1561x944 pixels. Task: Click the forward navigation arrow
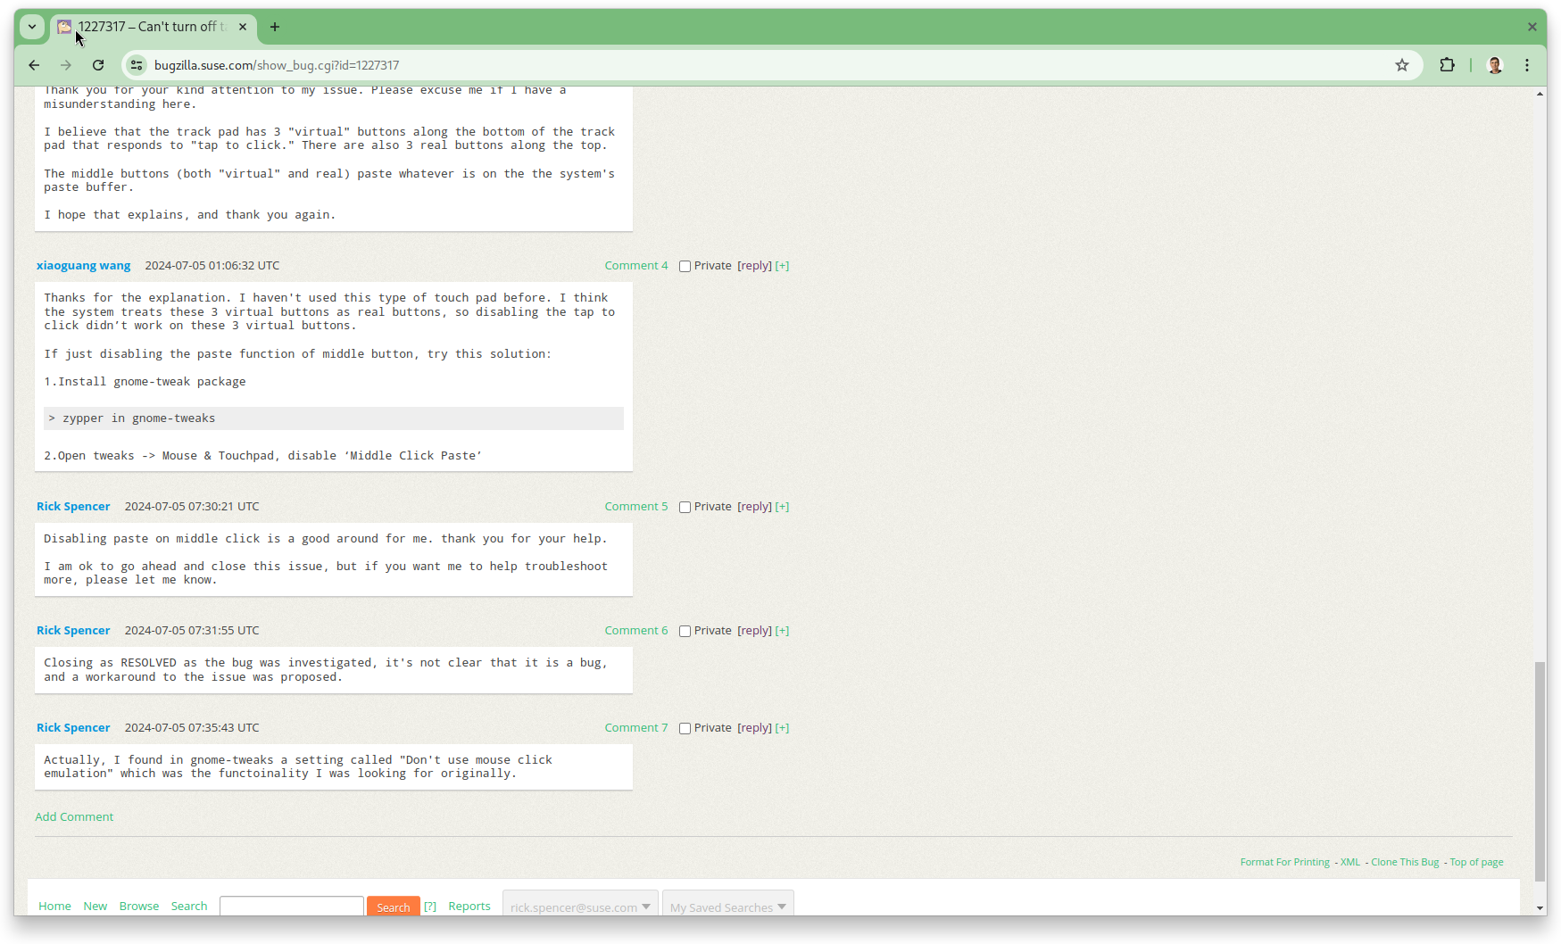(66, 65)
